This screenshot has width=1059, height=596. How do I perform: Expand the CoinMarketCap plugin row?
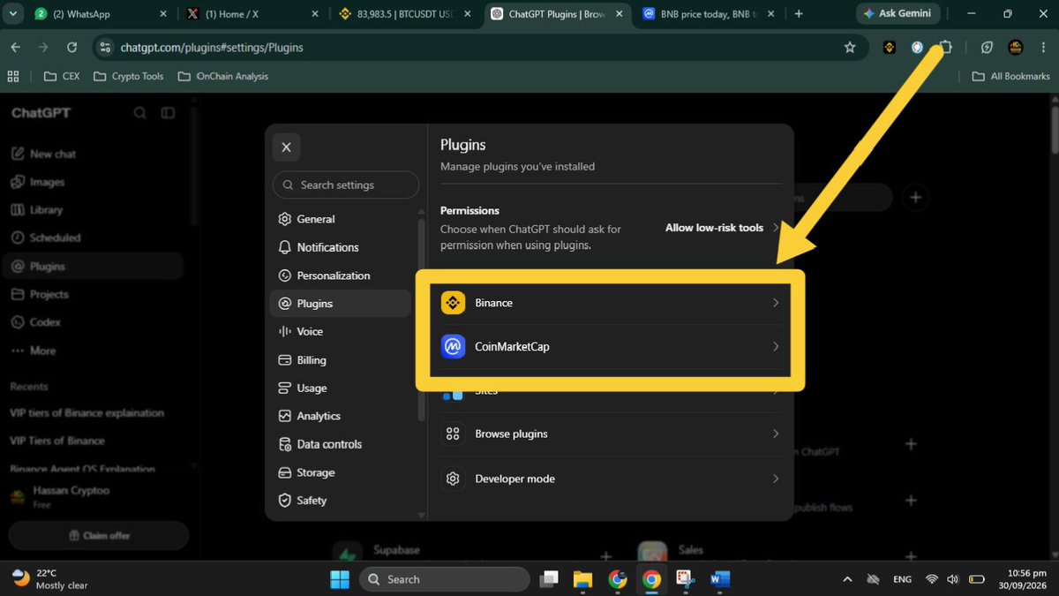pyautogui.click(x=611, y=347)
